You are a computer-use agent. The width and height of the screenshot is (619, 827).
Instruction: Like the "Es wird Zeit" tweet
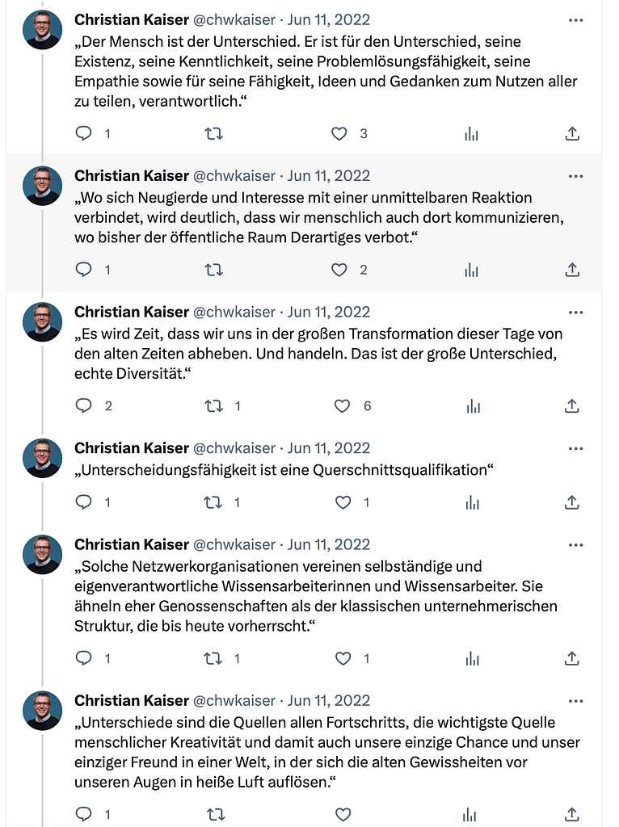[343, 406]
